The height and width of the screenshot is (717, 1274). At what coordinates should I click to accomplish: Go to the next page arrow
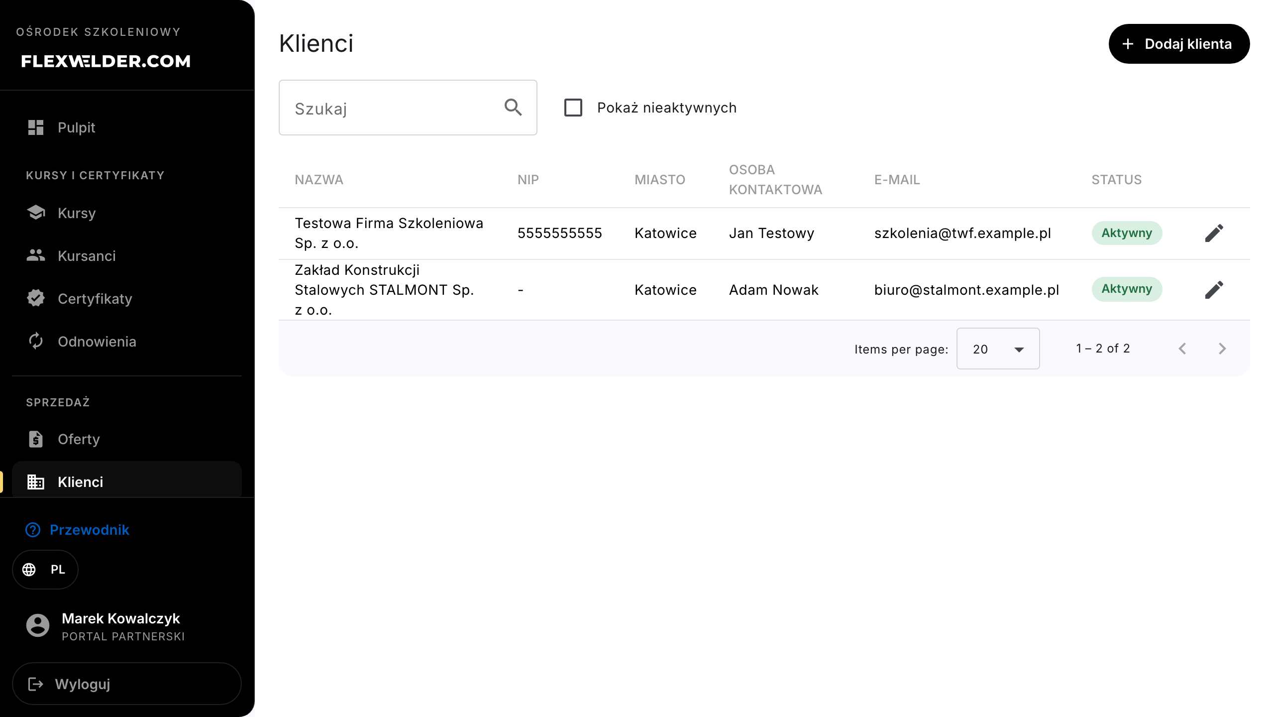[1222, 349]
